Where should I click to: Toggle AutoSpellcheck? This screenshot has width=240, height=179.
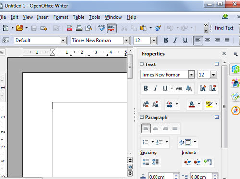(x=111, y=28)
